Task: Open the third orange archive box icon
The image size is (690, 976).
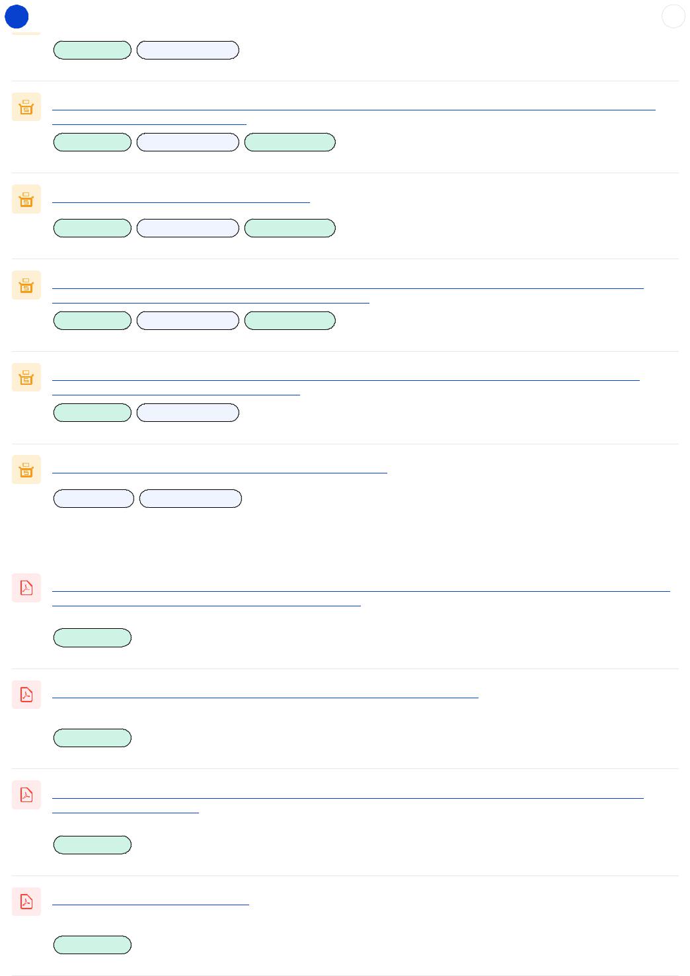Action: click(26, 285)
